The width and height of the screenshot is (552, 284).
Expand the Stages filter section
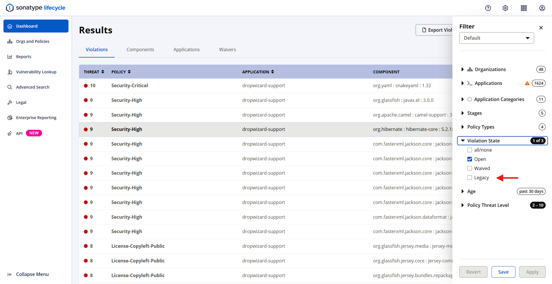click(502, 113)
